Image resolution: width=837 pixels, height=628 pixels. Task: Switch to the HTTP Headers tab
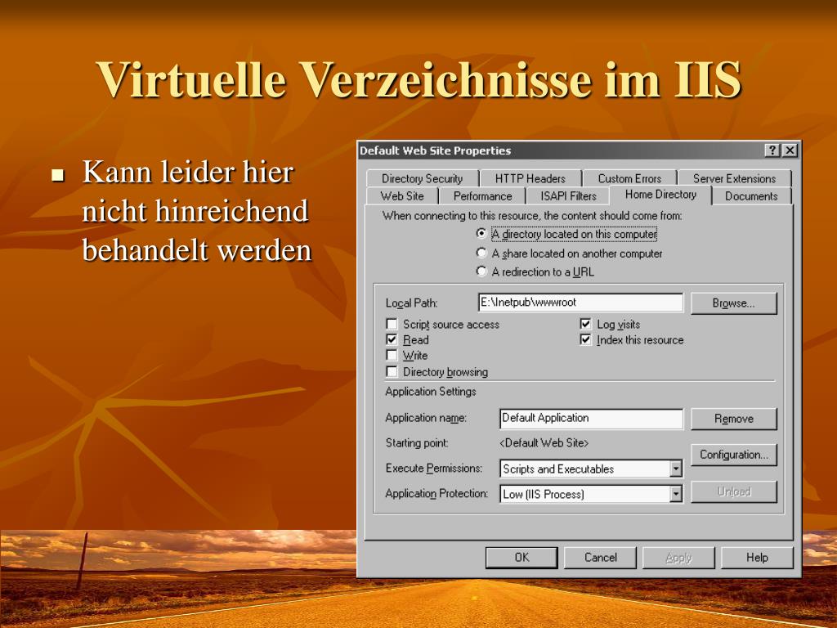530,178
